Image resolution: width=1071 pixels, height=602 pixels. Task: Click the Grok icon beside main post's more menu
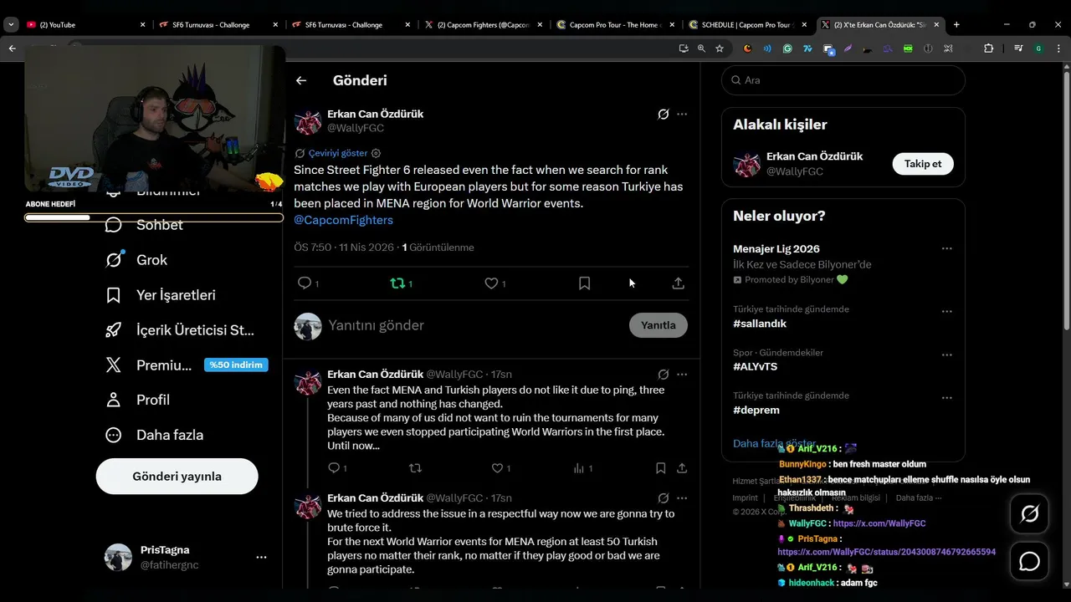point(663,114)
